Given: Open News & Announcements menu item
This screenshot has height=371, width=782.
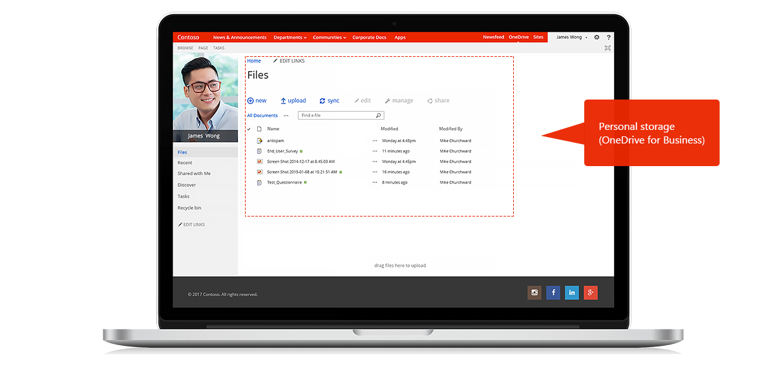Looking at the screenshot, I should [240, 37].
